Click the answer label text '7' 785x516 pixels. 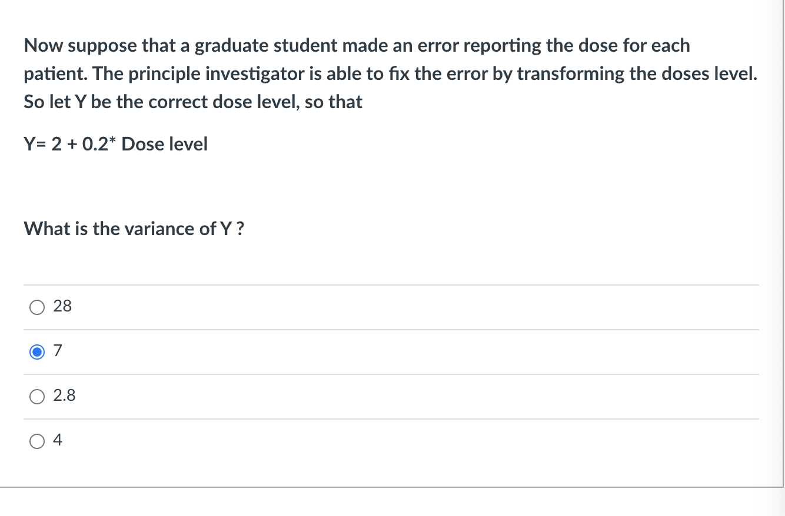(57, 351)
